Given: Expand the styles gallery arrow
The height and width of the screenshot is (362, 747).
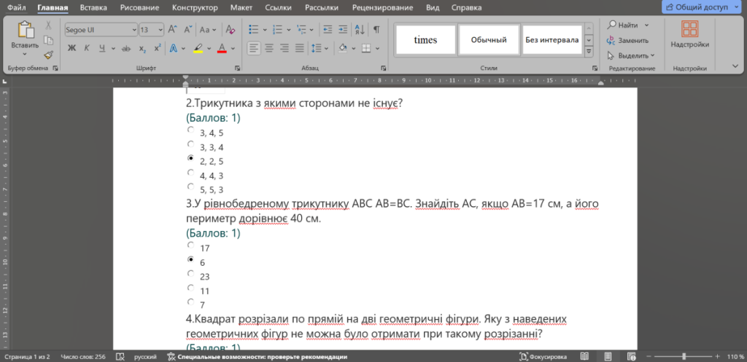Looking at the screenshot, I should [x=589, y=51].
